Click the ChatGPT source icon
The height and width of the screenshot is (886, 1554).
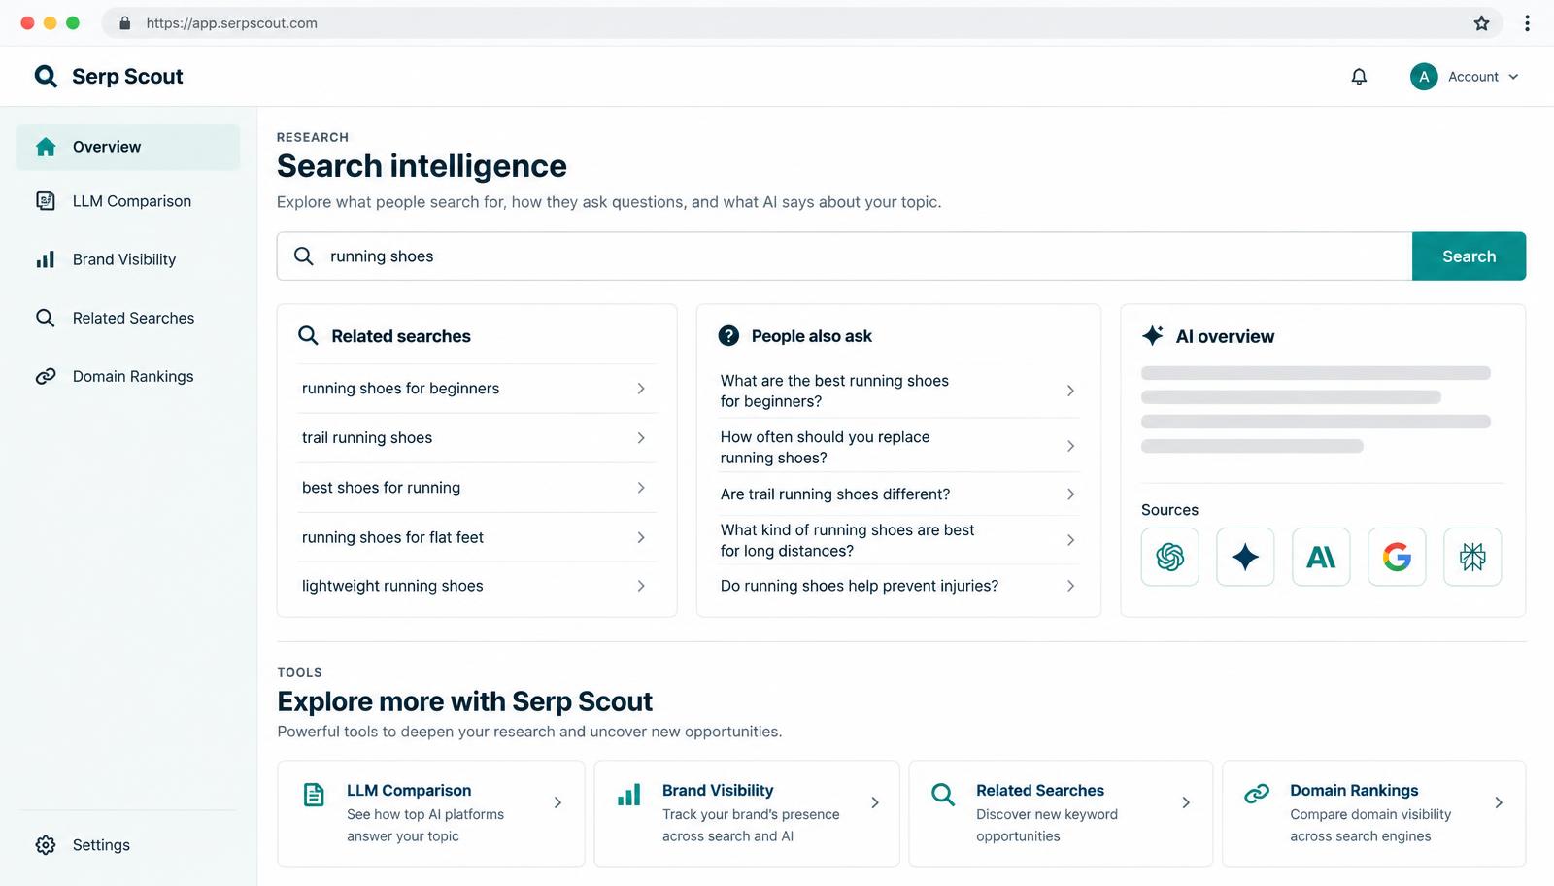click(1169, 557)
